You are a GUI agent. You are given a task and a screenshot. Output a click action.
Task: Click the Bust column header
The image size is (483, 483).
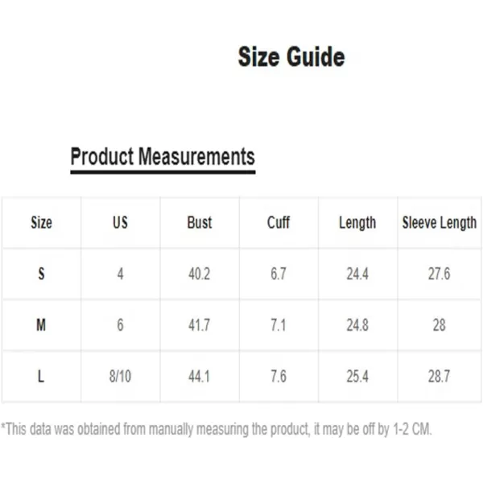click(199, 223)
